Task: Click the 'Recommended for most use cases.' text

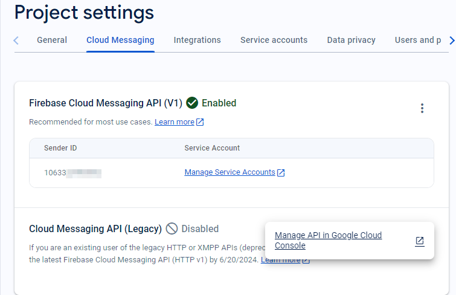Action: (91, 122)
